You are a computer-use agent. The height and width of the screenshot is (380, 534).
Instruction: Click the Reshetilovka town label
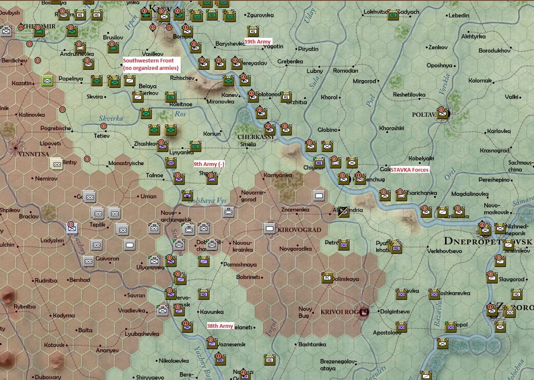409,94
